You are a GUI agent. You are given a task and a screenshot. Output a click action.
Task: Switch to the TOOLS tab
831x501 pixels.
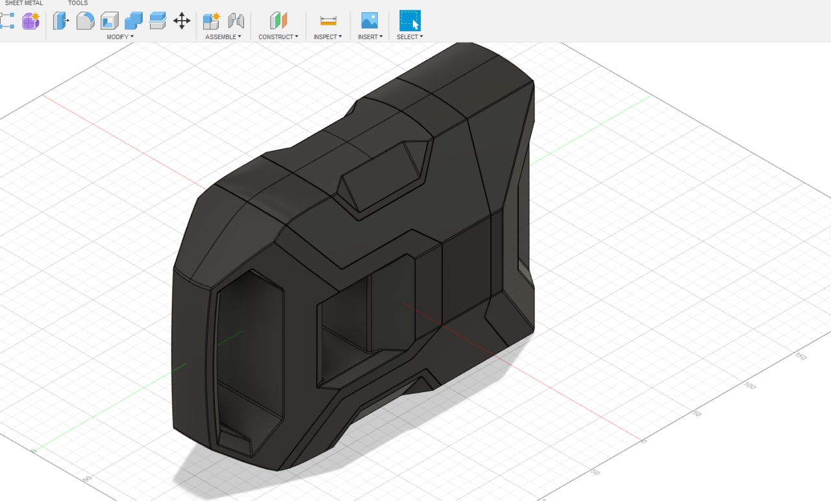[78, 3]
